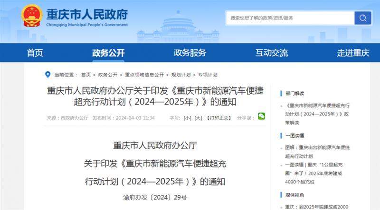Image resolution: width=380 pixels, height=210 pixels.
Task: Click the 来源：市政府办公厅 text
Action: tap(67, 118)
